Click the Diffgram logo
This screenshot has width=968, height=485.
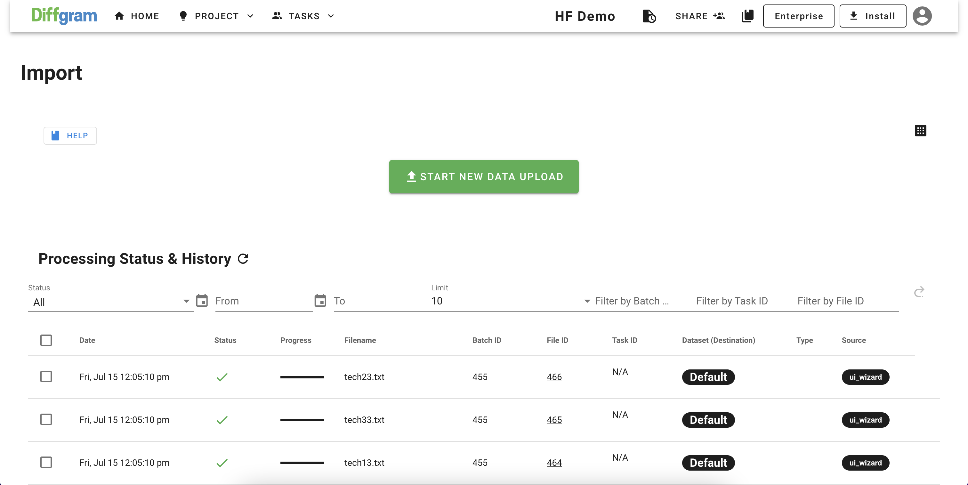(x=64, y=16)
